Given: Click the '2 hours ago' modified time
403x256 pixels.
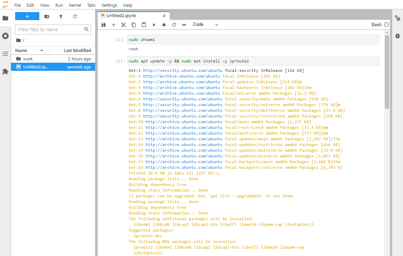Looking at the screenshot, I should coord(79,59).
